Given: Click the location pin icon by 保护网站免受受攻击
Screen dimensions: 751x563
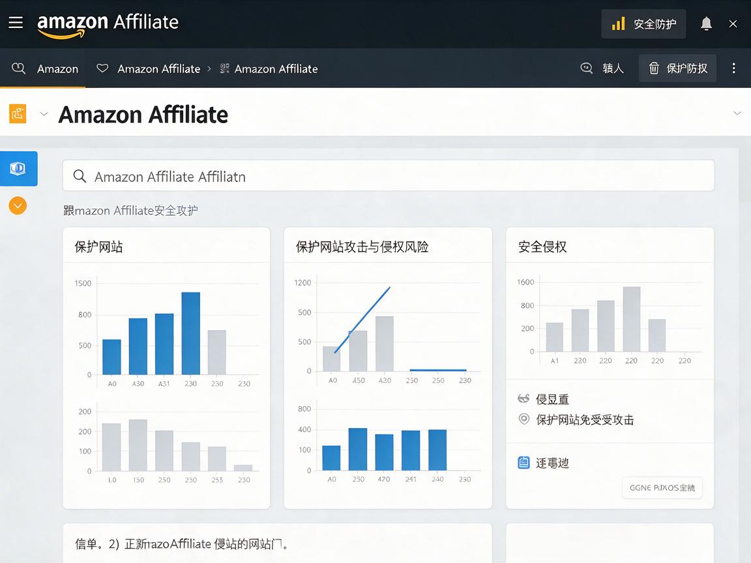Looking at the screenshot, I should point(524,420).
